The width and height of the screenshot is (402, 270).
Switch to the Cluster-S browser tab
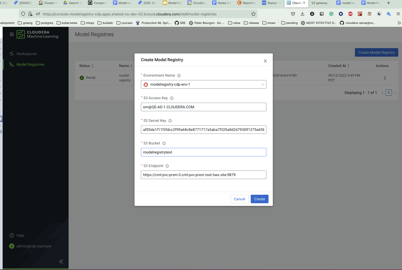pos(48,3)
